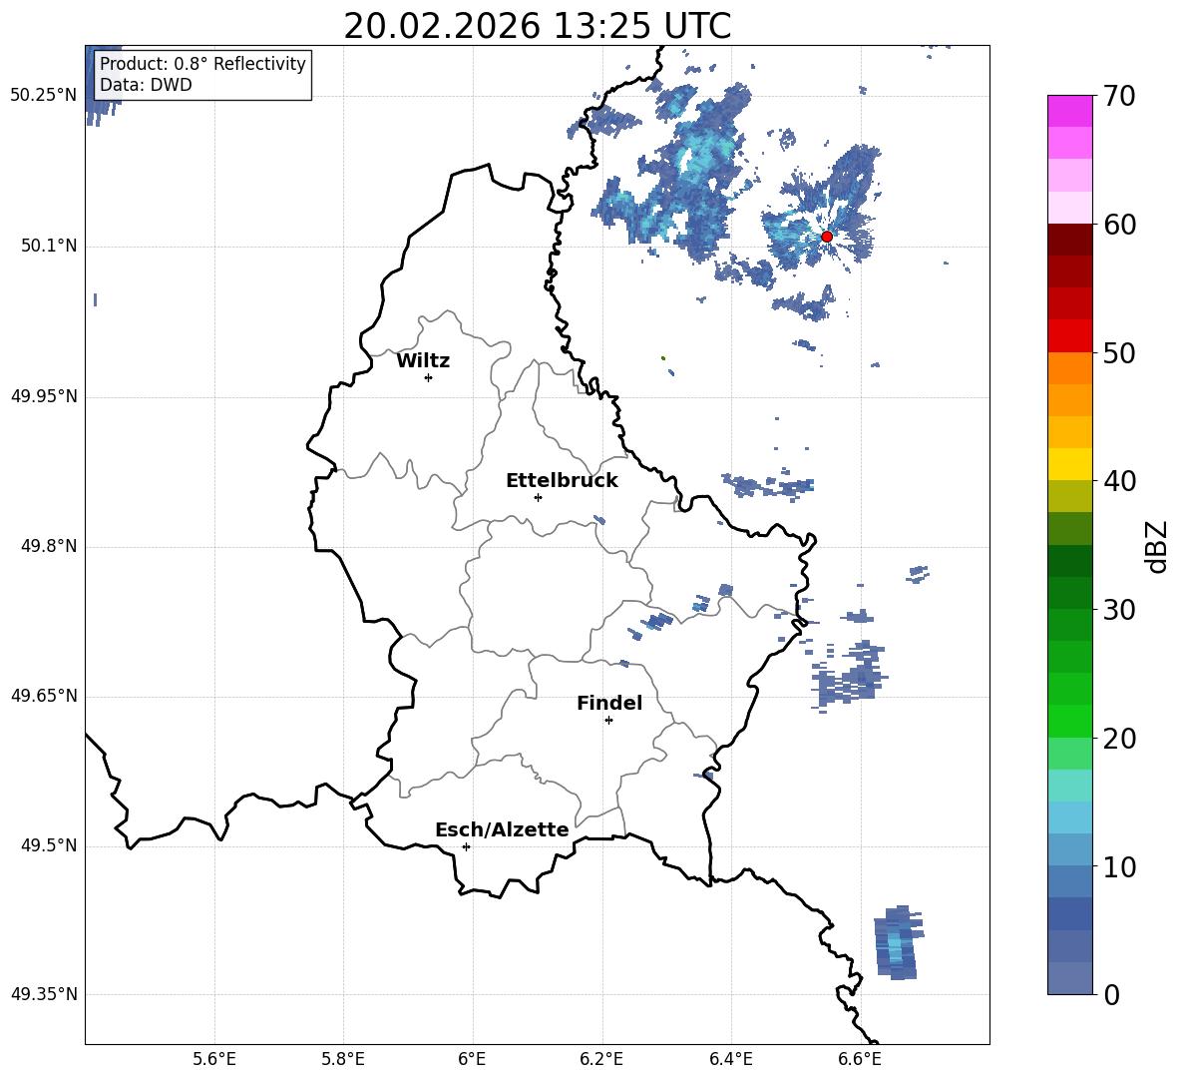
Task: Click the magenta top colorbar segment
Action: click(x=1069, y=112)
